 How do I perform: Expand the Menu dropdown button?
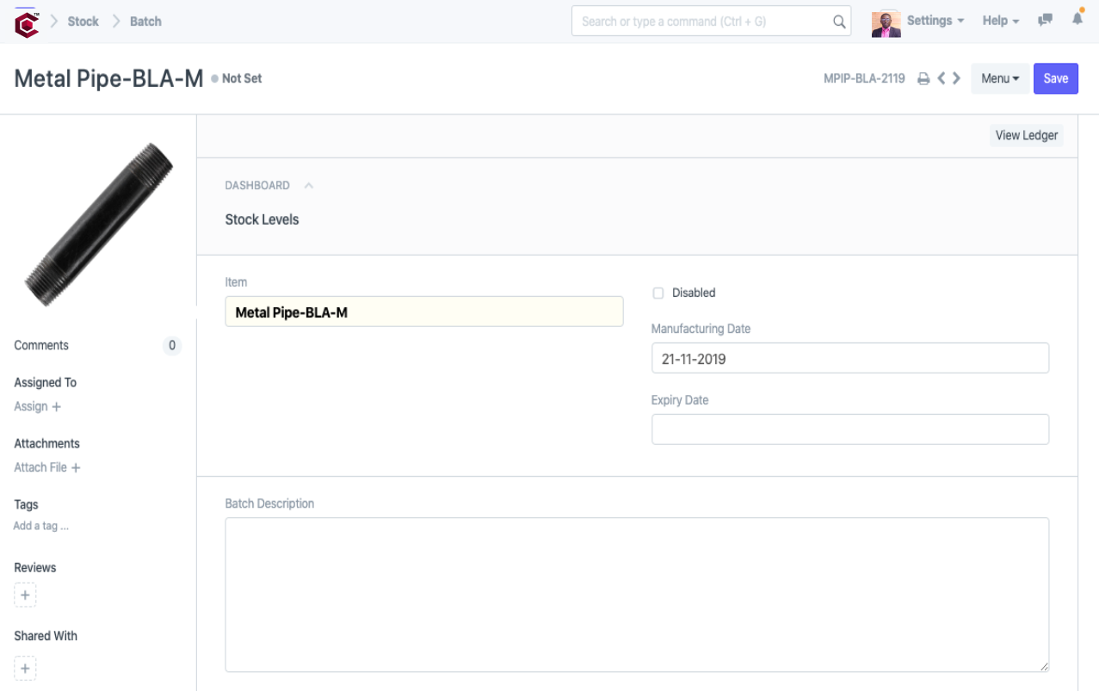tap(999, 78)
